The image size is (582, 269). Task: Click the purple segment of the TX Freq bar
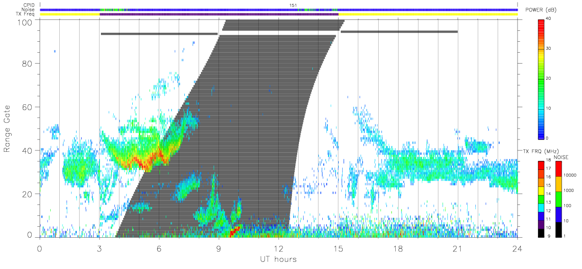pos(219,14)
